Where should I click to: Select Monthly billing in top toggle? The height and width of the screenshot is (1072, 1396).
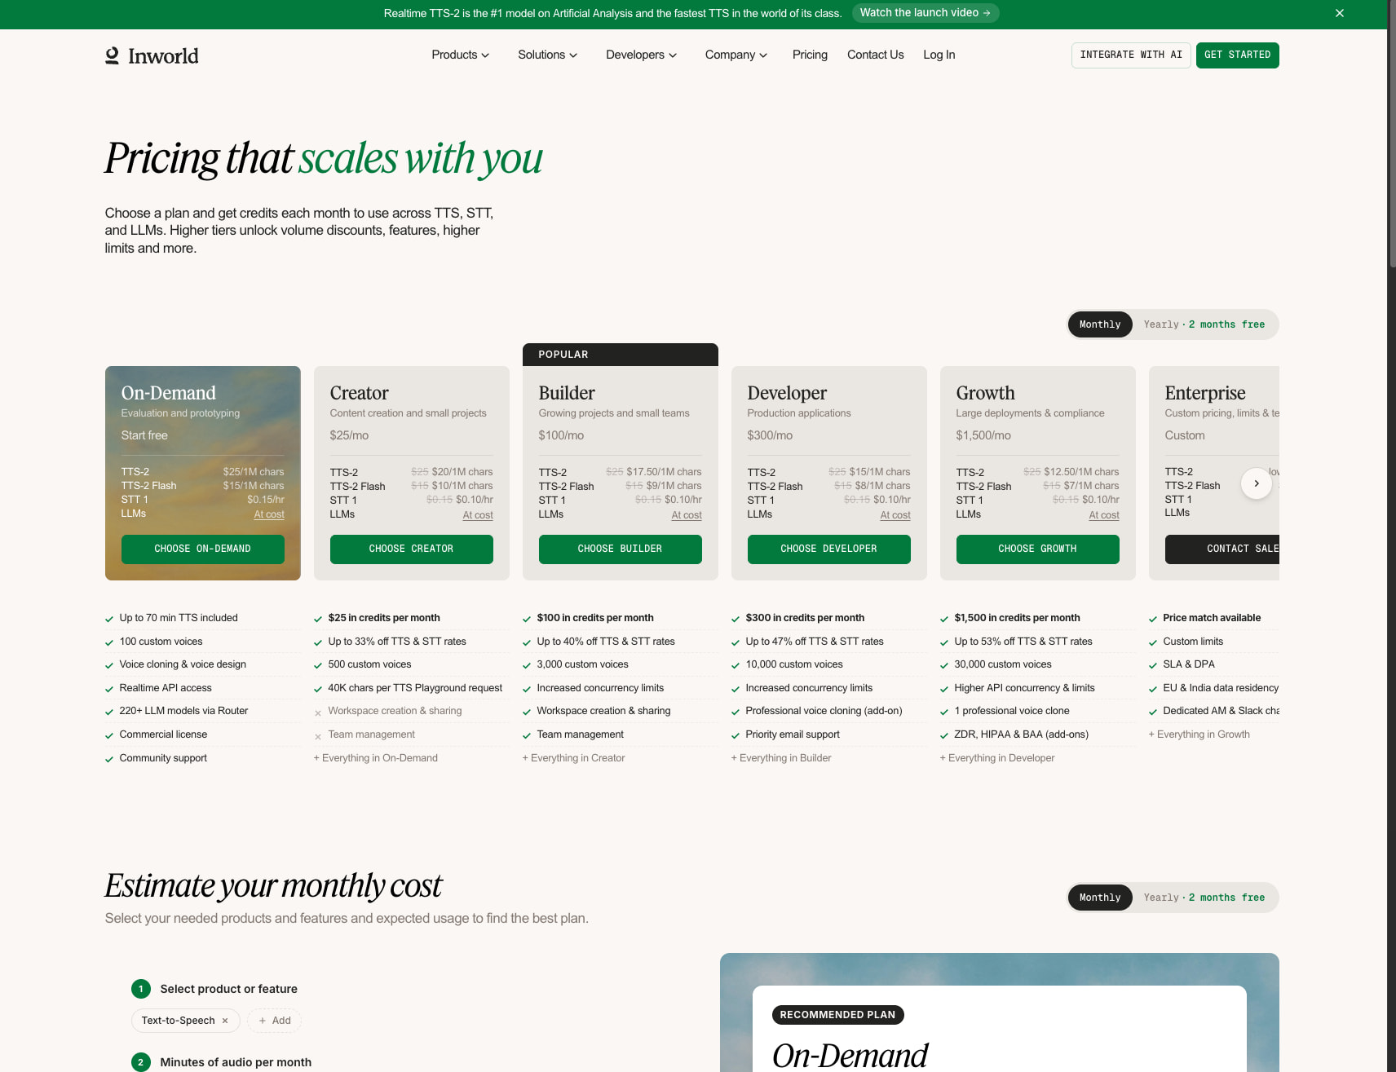tap(1100, 324)
